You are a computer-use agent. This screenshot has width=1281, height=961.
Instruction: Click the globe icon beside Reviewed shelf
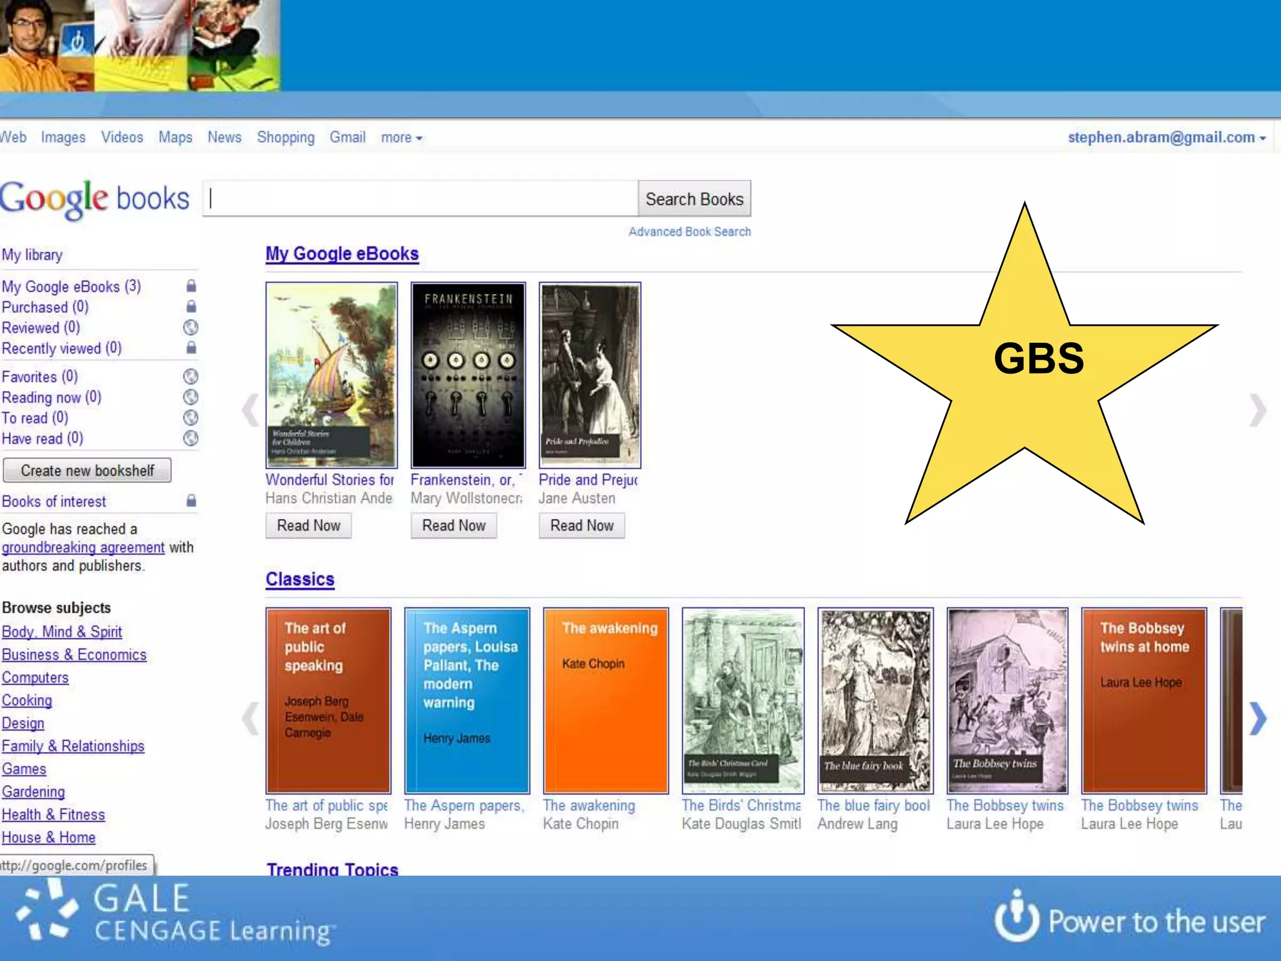[191, 327]
